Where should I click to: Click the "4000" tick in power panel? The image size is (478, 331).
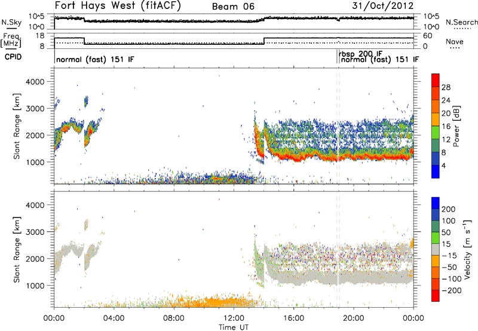[x=35, y=82]
